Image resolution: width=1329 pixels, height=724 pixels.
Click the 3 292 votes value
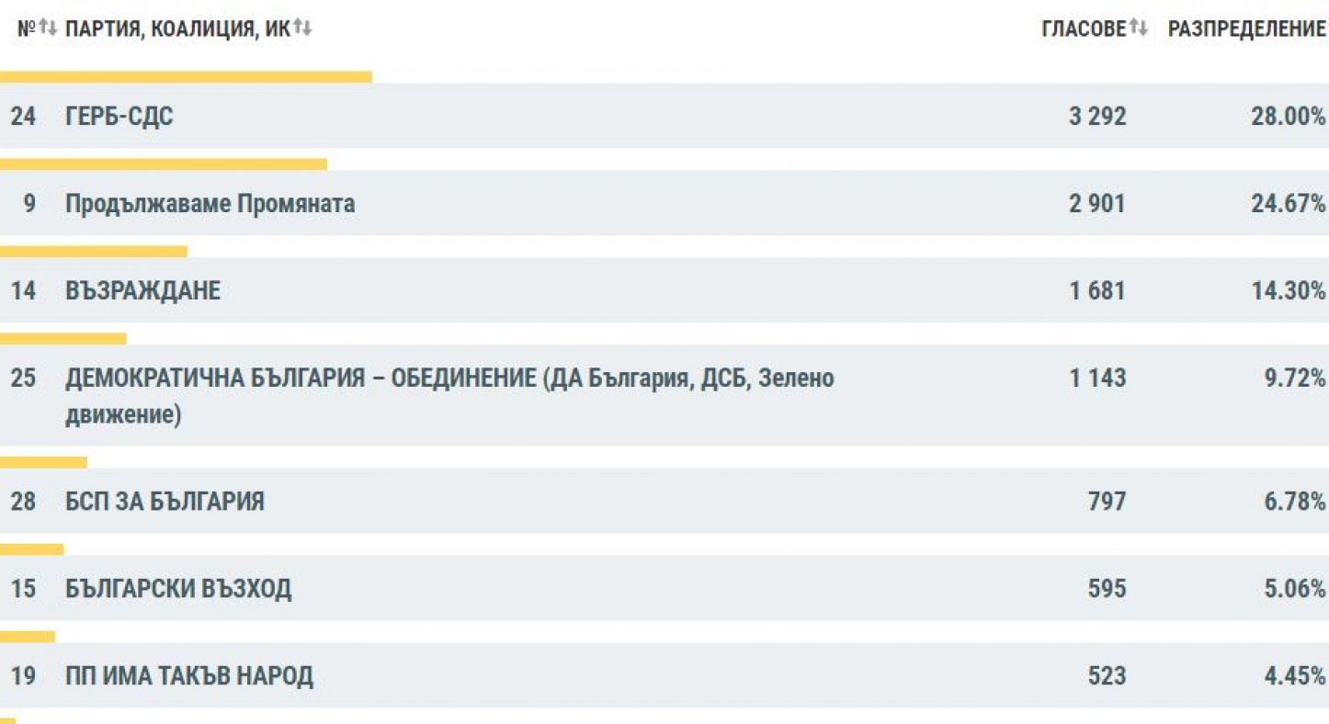coord(1097,117)
